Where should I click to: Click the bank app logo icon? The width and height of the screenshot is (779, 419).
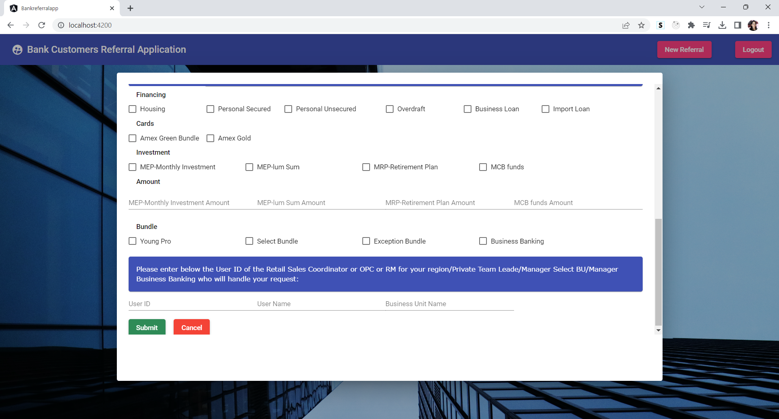pyautogui.click(x=17, y=50)
